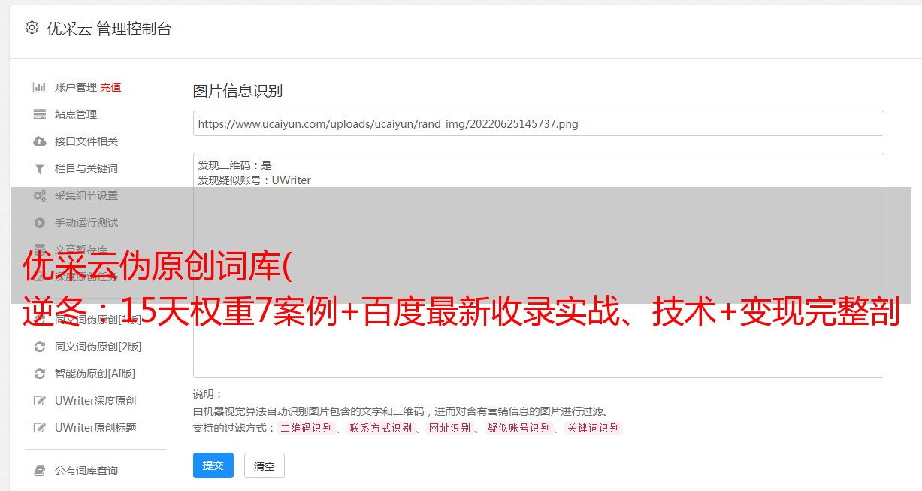The width and height of the screenshot is (922, 491).
Task: Click the 优采云 管理控制台 header title
Action: coord(109,29)
